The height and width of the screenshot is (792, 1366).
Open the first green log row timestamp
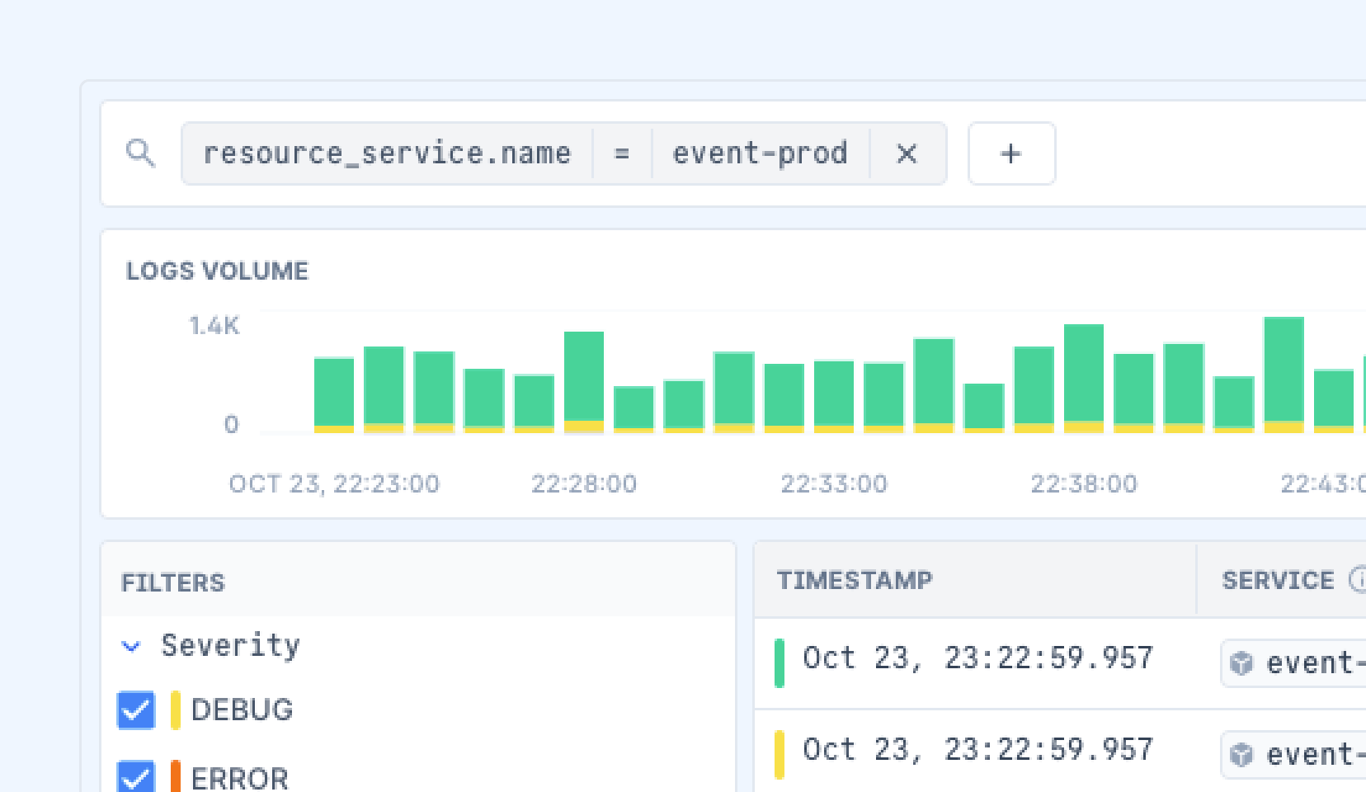977,658
